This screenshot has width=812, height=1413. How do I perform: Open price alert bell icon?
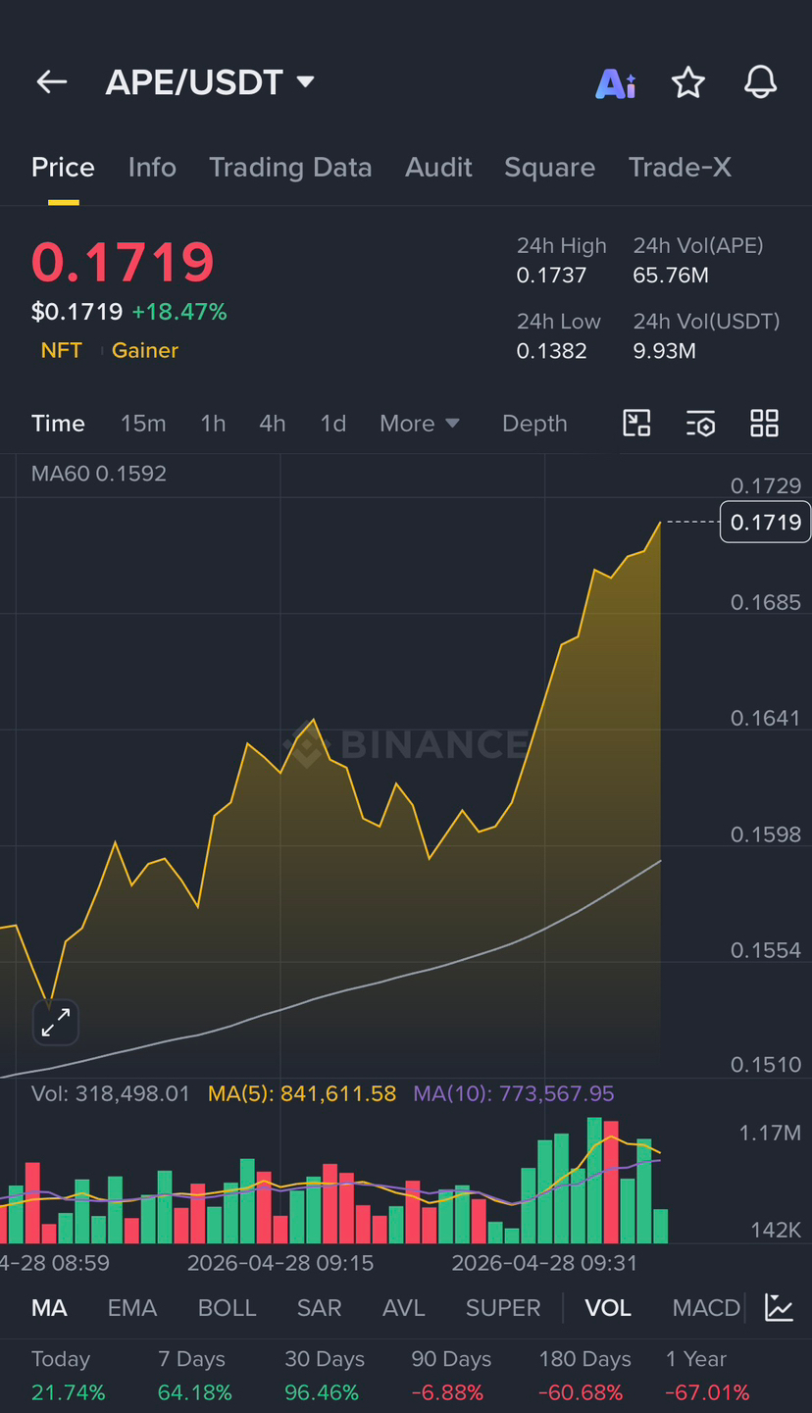coord(760,82)
